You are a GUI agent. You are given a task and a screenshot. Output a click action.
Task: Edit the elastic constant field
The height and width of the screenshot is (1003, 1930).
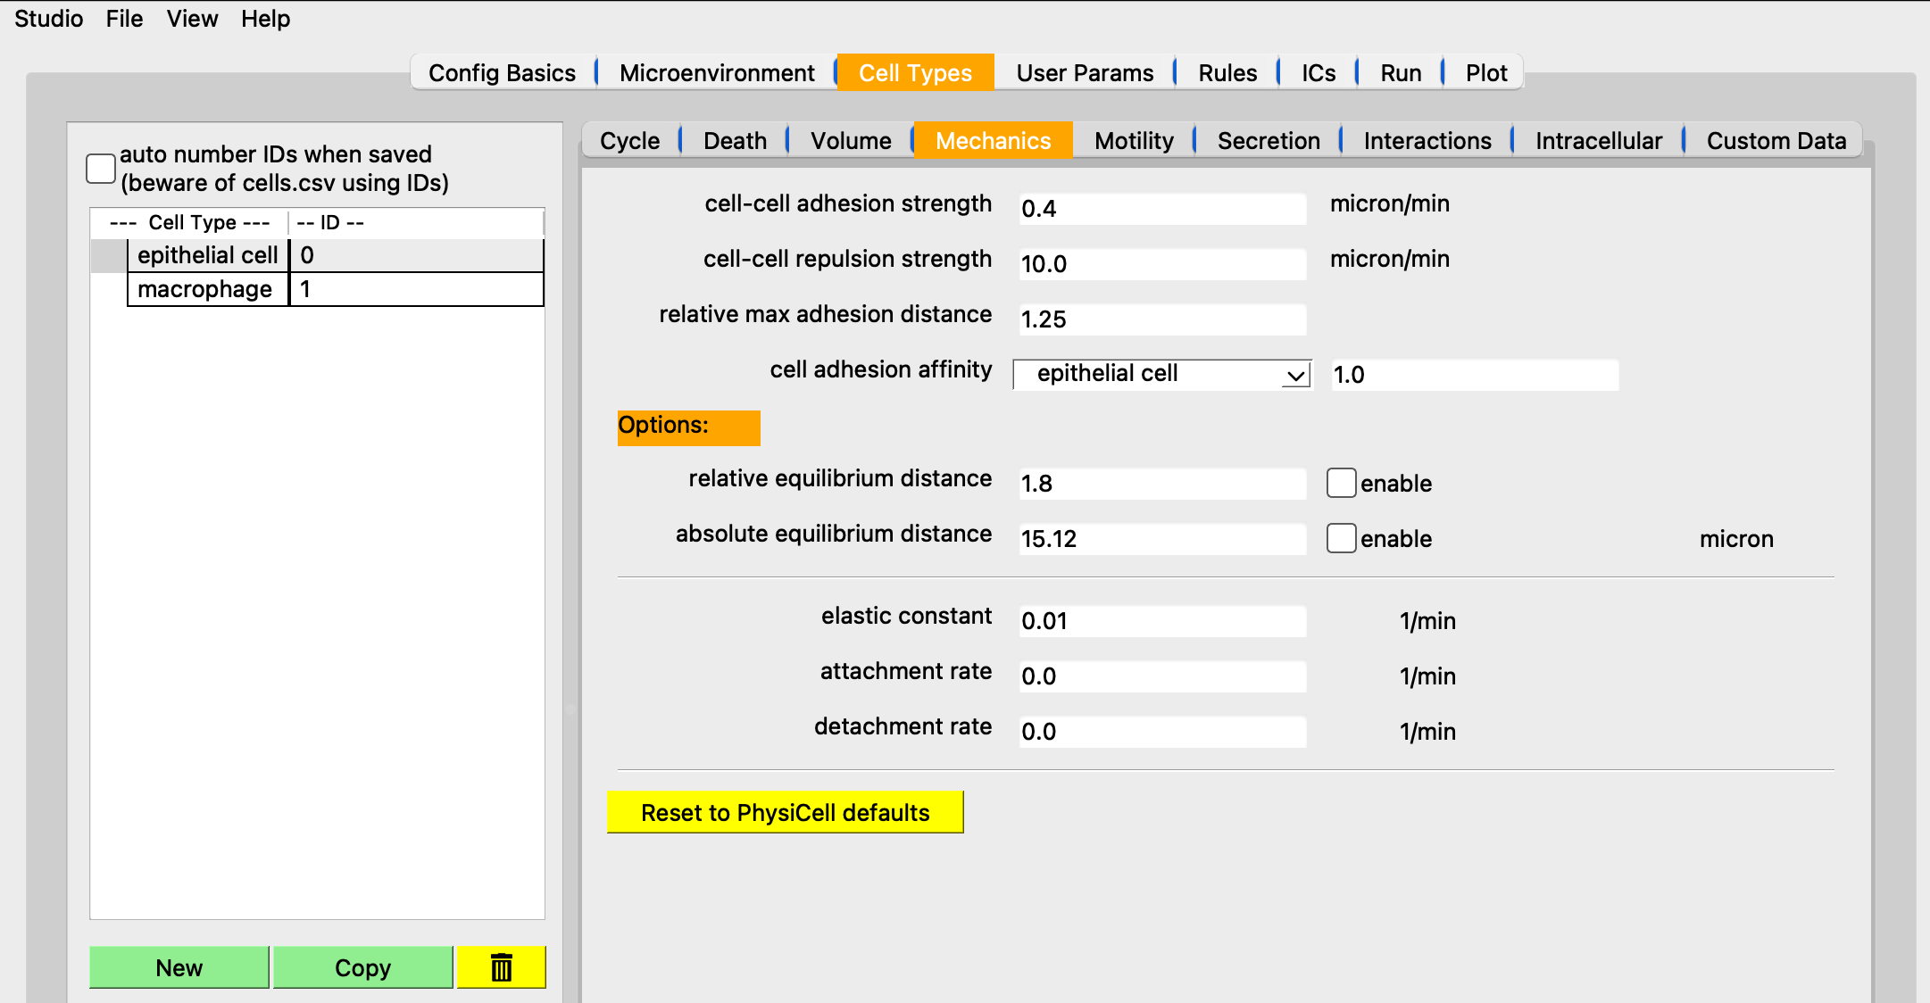coord(1162,620)
